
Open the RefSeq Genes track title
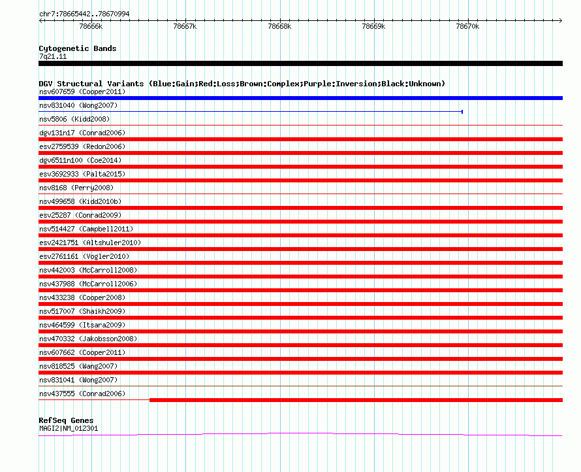[x=67, y=420]
